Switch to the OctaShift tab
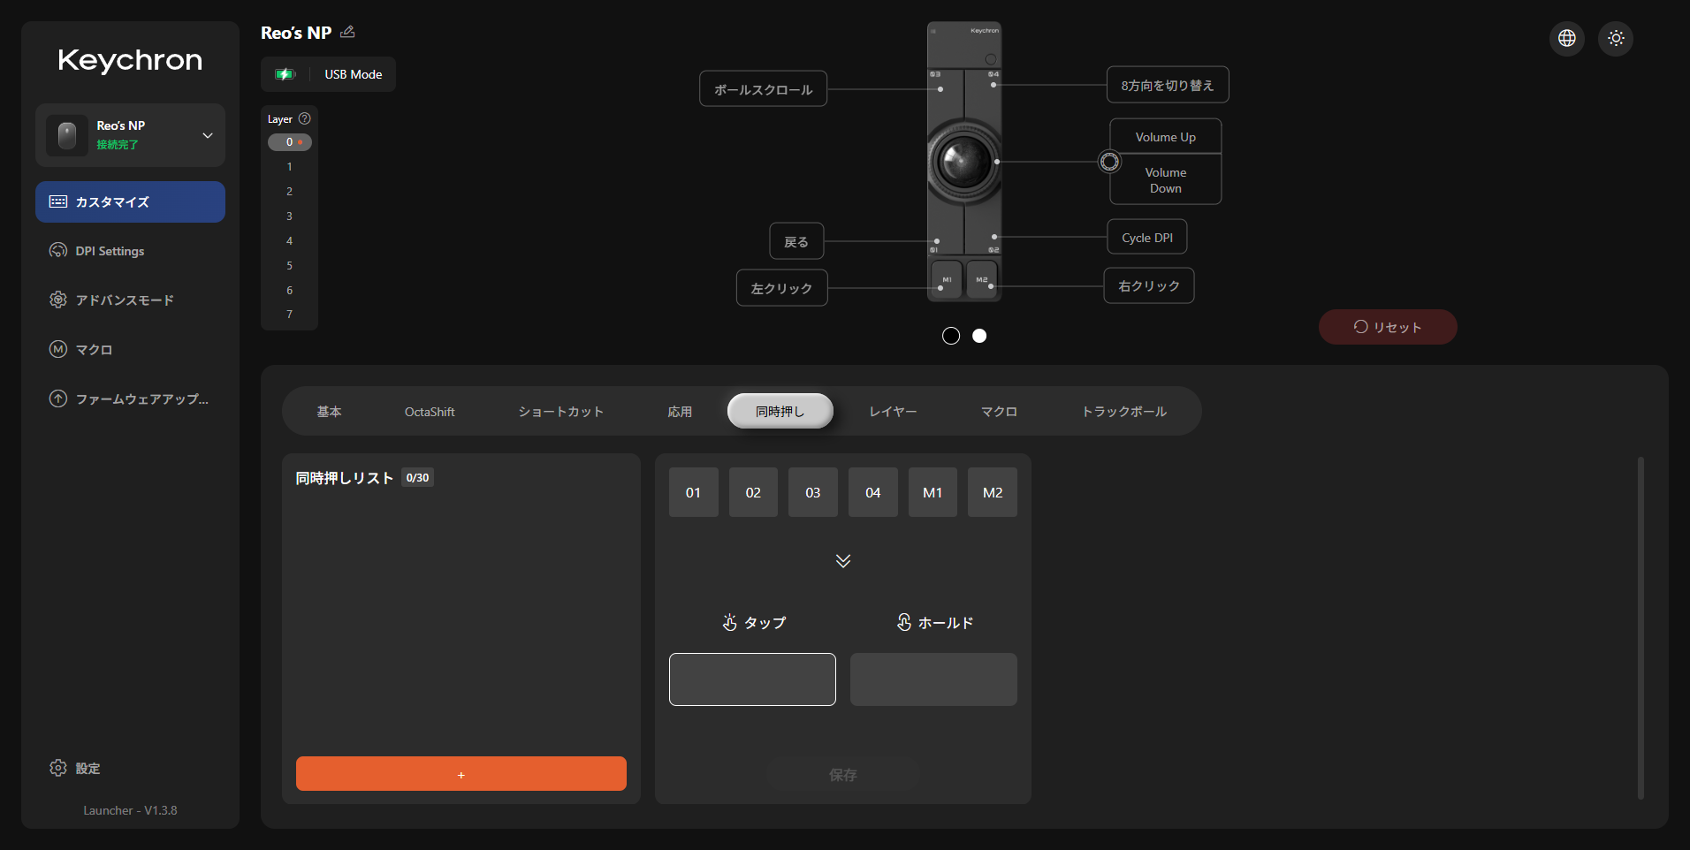This screenshot has height=850, width=1690. click(430, 412)
